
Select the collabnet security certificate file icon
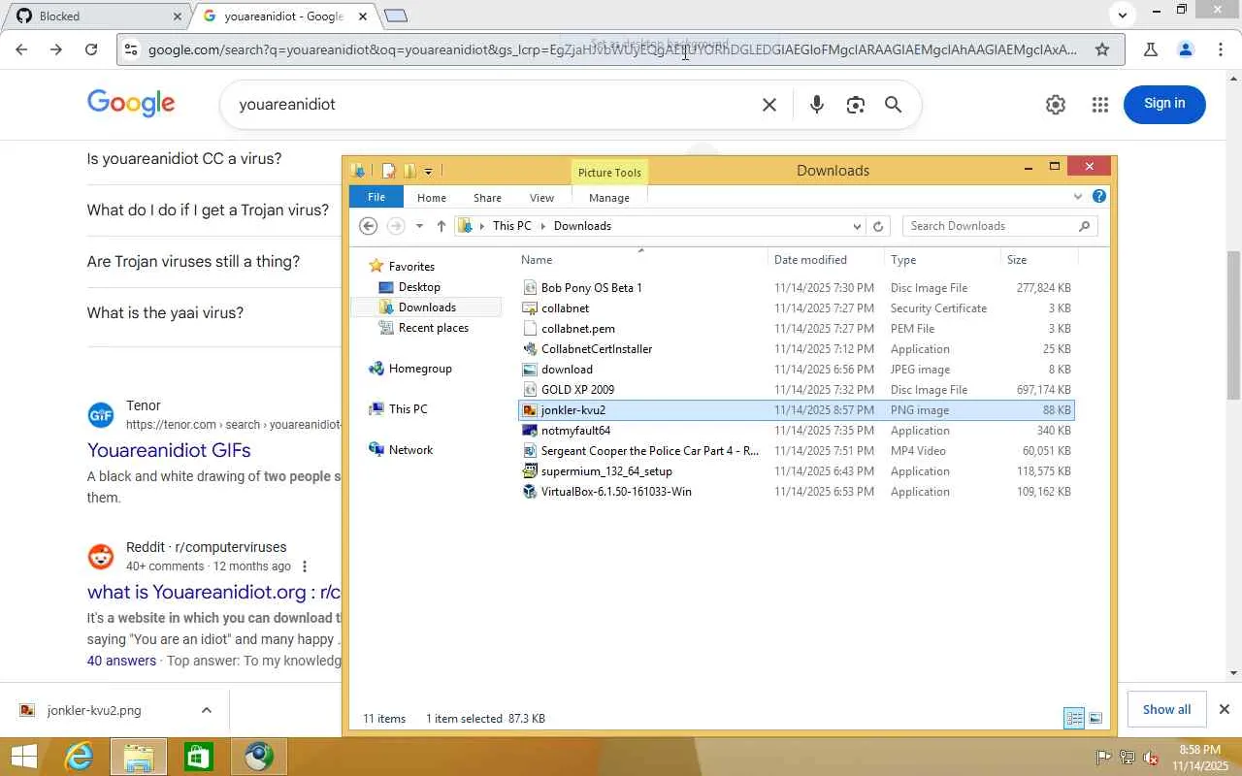[x=530, y=308]
